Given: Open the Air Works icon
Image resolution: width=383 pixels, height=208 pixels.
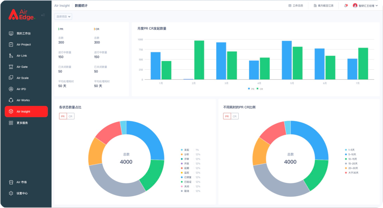Looking at the screenshot, I should 11,100.
